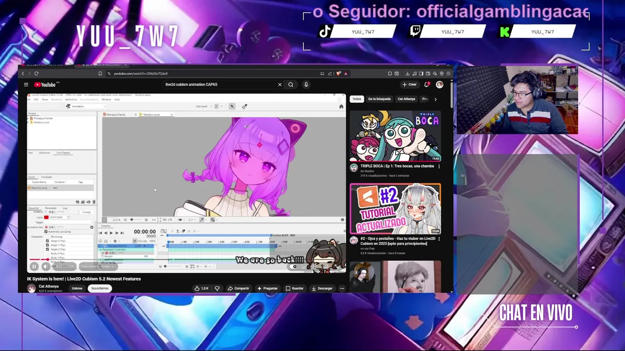Image resolution: width=625 pixels, height=351 pixels.
Task: Run search with magnifier button
Action: (x=291, y=84)
